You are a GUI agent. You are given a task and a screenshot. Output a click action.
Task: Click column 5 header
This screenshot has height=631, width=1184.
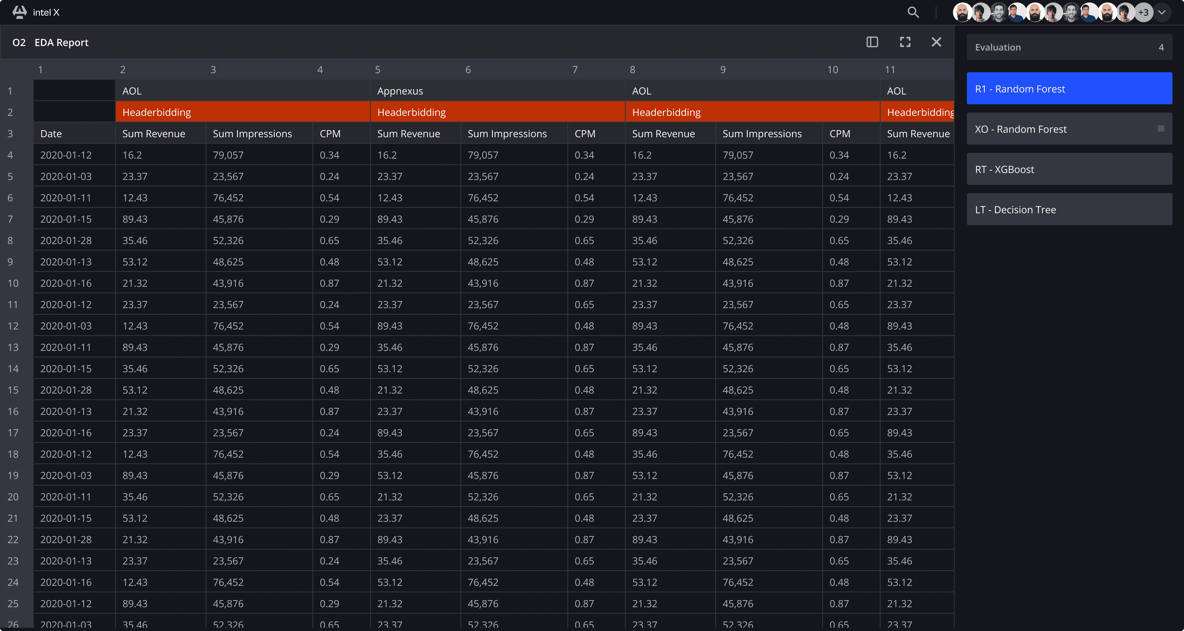click(377, 69)
